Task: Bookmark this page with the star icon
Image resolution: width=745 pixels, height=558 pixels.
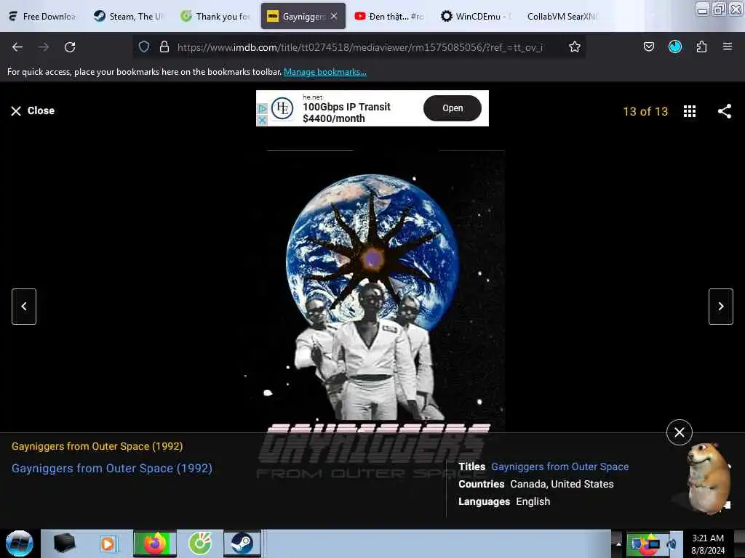Action: pyautogui.click(x=575, y=46)
